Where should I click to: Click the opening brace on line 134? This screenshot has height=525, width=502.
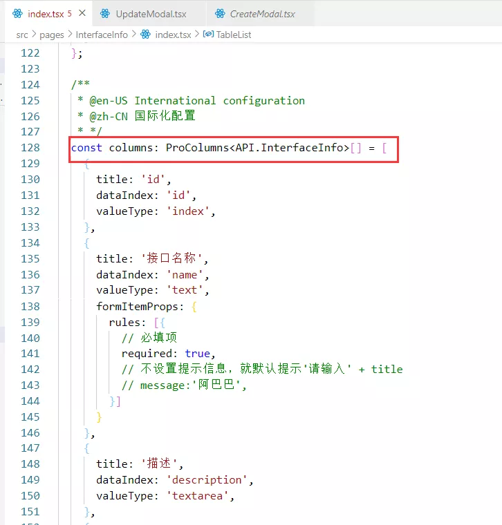[87, 243]
